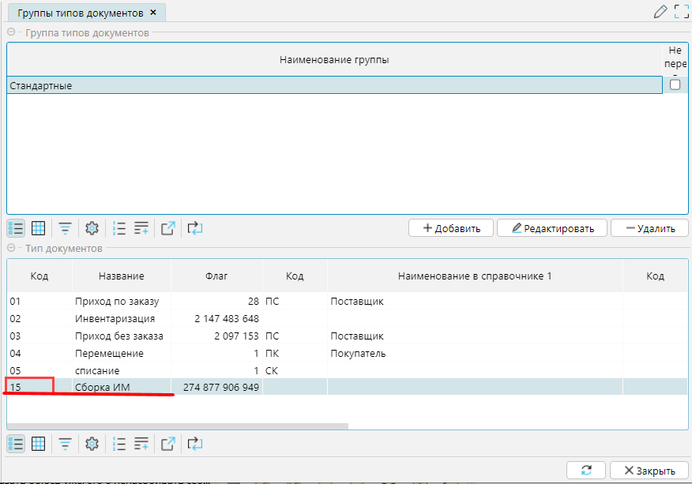Click the refresh button beside Закрыть

tap(586, 470)
